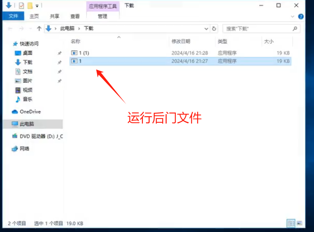
Task: Refresh the 下载 folder
Action: click(214, 29)
